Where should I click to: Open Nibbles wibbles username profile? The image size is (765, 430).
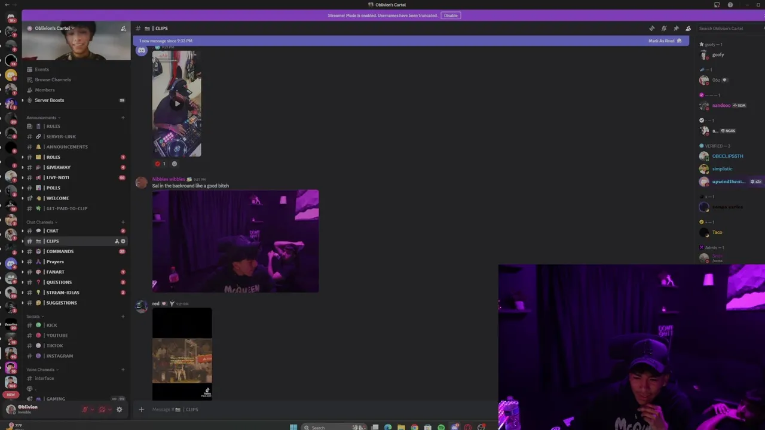click(169, 179)
